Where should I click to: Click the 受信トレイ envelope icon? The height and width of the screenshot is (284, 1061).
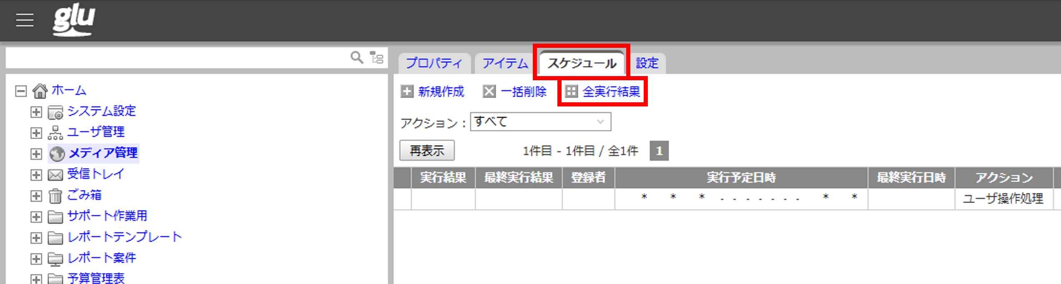(x=55, y=175)
